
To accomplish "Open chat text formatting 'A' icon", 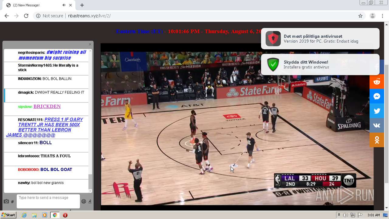I will 90,201.
